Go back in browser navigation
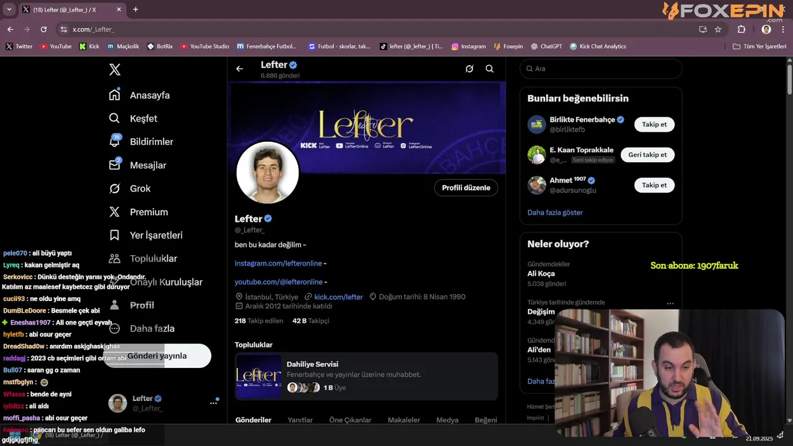 tap(10, 29)
